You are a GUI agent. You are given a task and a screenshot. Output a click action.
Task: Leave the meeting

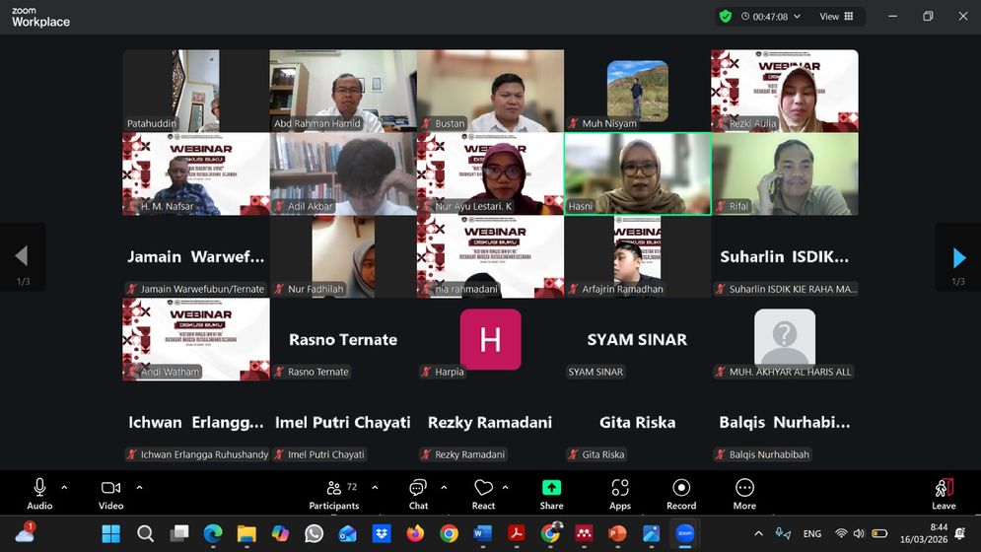tap(944, 492)
